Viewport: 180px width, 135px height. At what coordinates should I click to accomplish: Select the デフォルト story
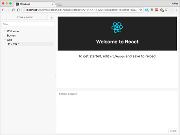[x=30, y=44]
